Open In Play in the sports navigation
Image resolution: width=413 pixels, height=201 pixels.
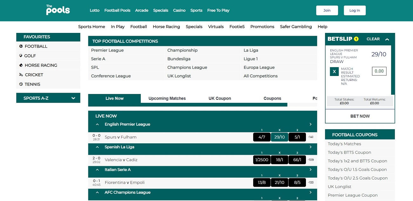[x=118, y=27]
